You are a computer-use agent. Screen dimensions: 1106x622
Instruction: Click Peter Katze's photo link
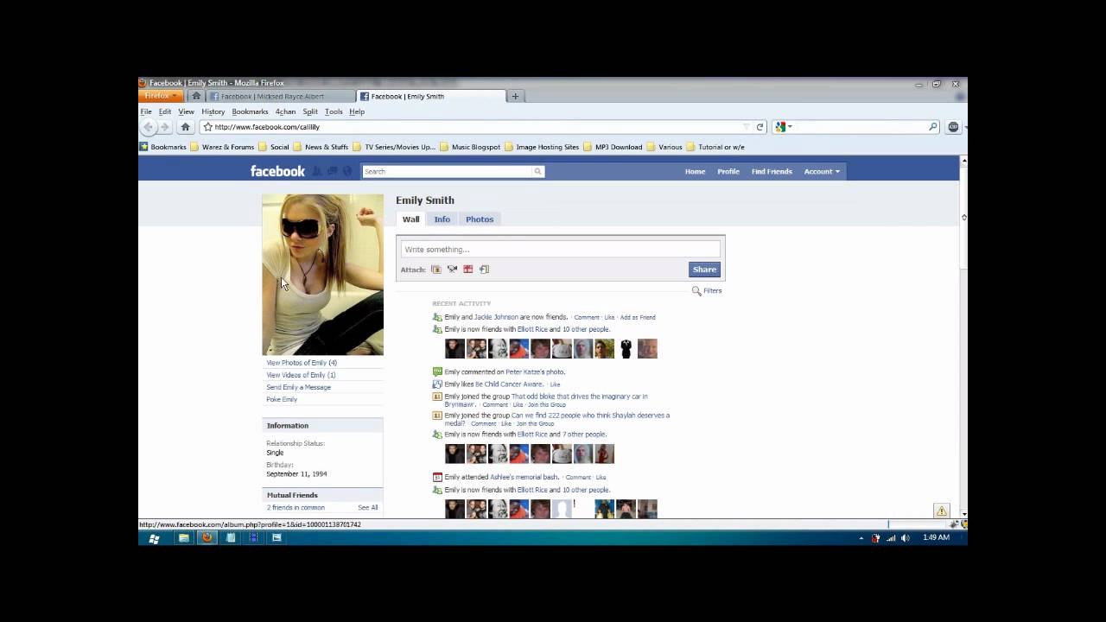pos(535,372)
